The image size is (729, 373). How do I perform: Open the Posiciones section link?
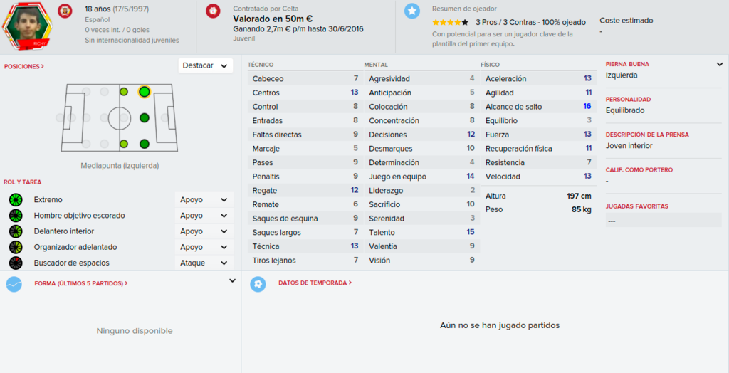[24, 66]
